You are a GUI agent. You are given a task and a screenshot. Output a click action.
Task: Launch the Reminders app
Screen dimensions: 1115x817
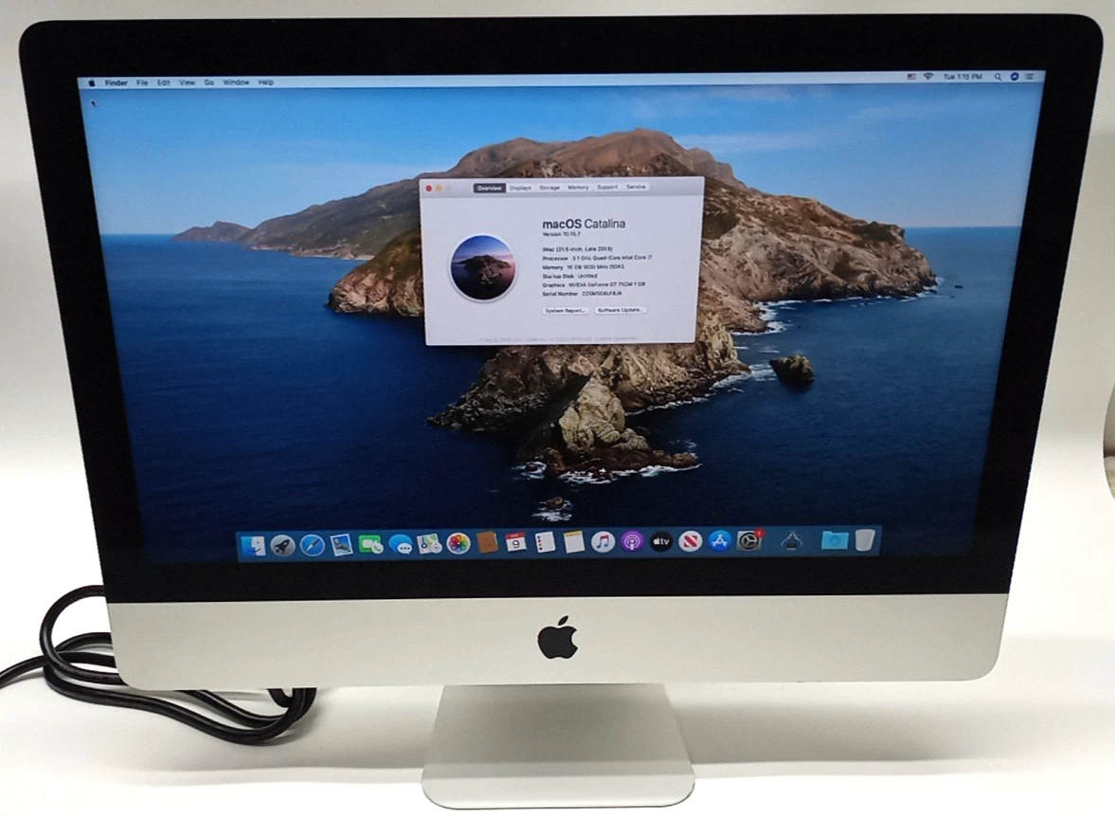tap(544, 544)
